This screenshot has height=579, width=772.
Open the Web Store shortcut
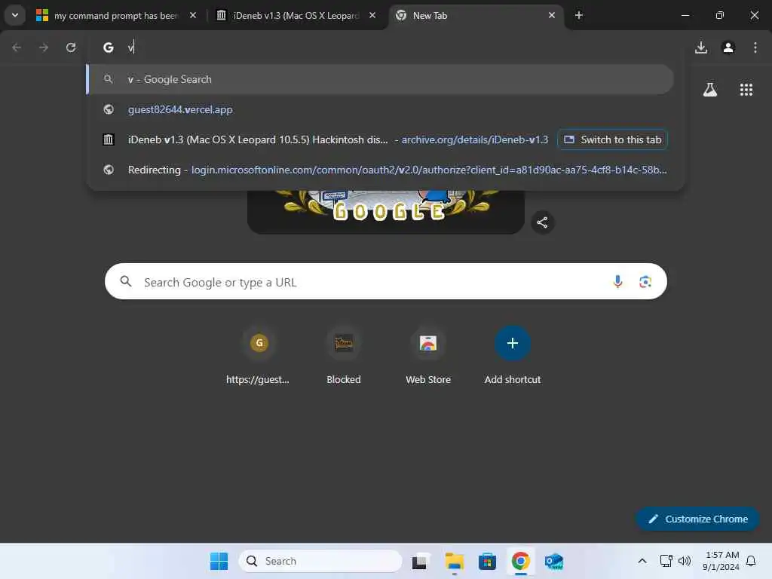pyautogui.click(x=428, y=356)
